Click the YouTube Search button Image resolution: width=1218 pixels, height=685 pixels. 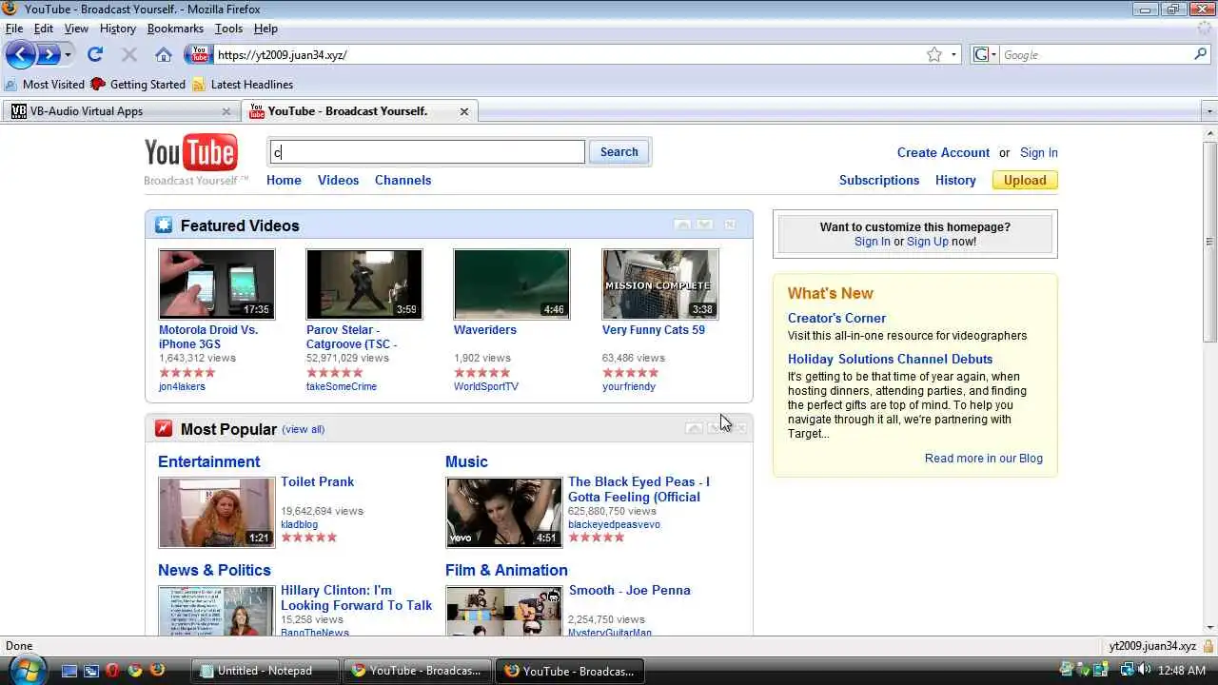pos(619,152)
